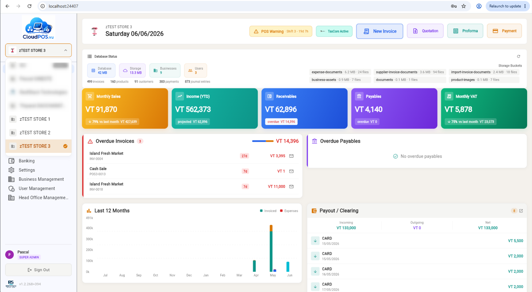Viewport: 532px width, 292px height.
Task: Create a New Invoice
Action: click(x=380, y=31)
